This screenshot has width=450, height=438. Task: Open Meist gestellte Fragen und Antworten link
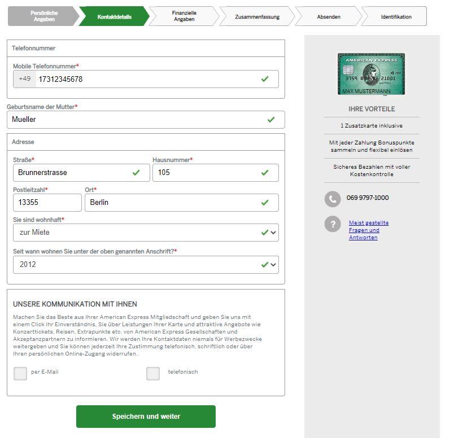pyautogui.click(x=369, y=230)
